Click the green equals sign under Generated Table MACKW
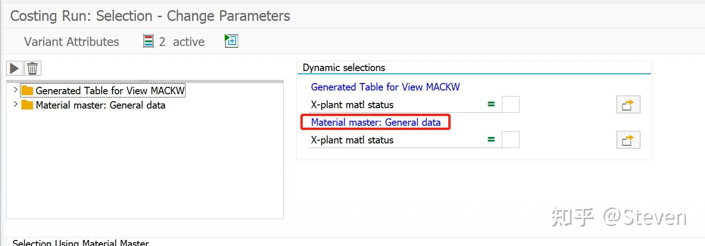Viewport: 705px width, 246px height. [491, 105]
